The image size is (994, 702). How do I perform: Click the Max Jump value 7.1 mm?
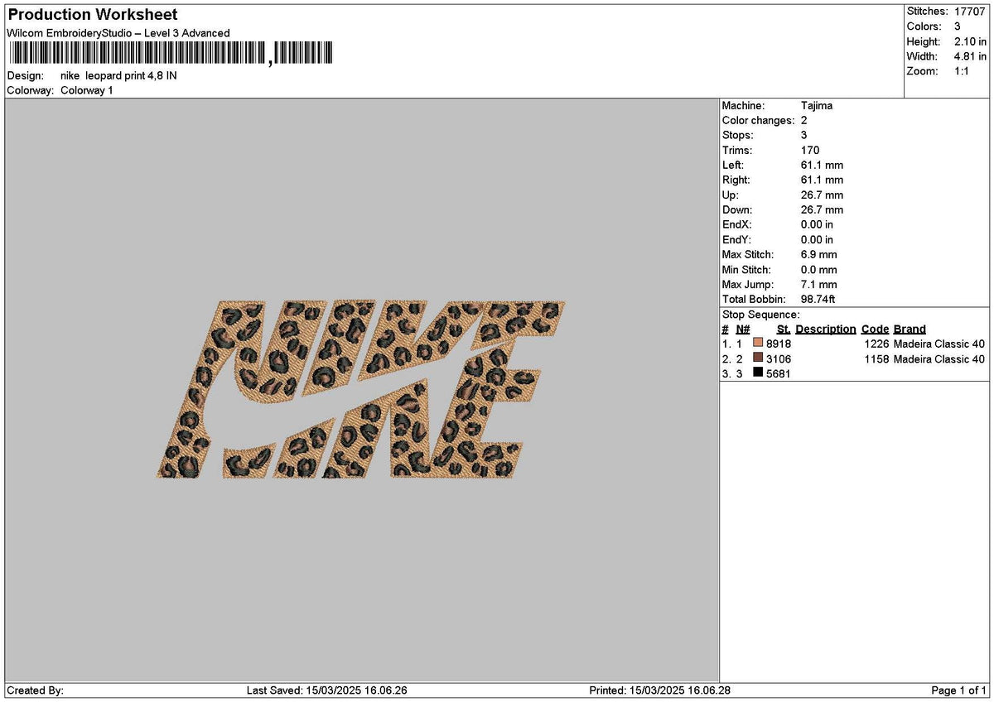point(819,284)
